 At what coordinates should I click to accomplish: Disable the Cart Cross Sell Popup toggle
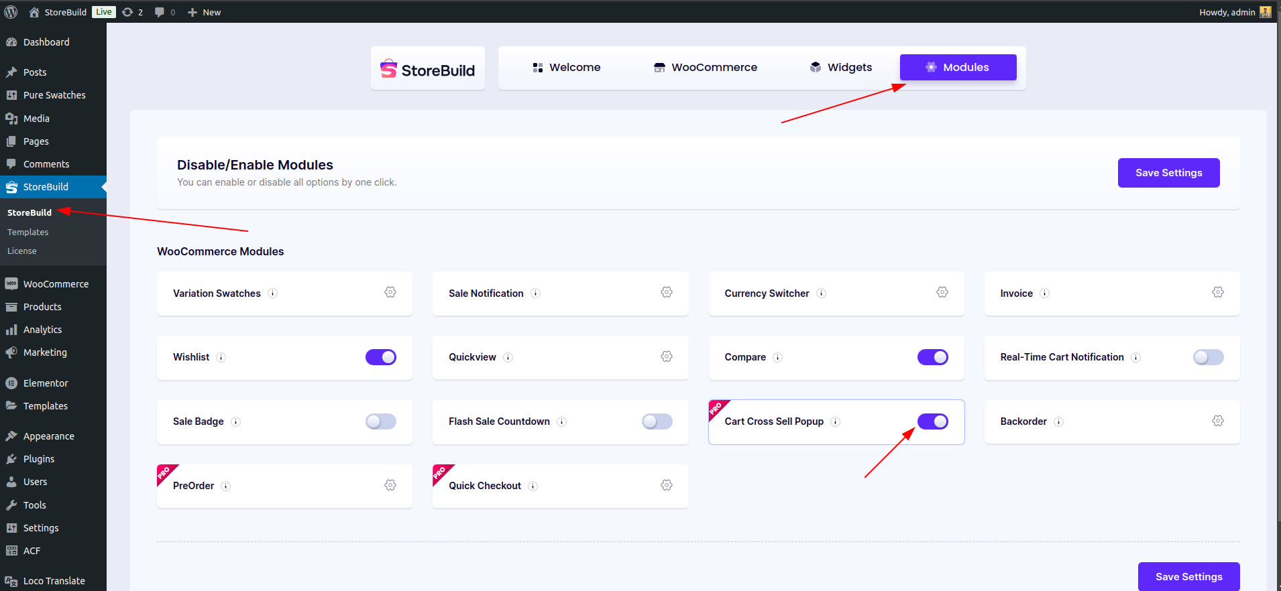pyautogui.click(x=933, y=421)
